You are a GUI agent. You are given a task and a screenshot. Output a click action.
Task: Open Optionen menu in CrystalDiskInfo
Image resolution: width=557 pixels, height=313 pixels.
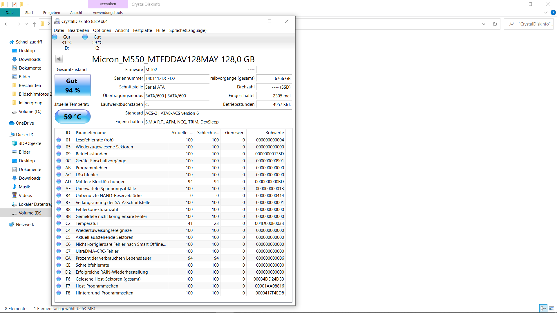click(102, 30)
